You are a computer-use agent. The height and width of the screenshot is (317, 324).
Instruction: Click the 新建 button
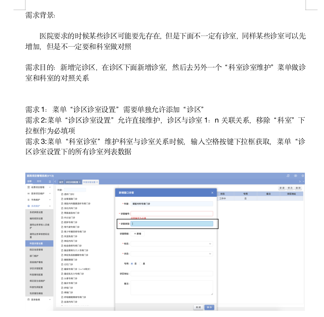(x=282, y=188)
